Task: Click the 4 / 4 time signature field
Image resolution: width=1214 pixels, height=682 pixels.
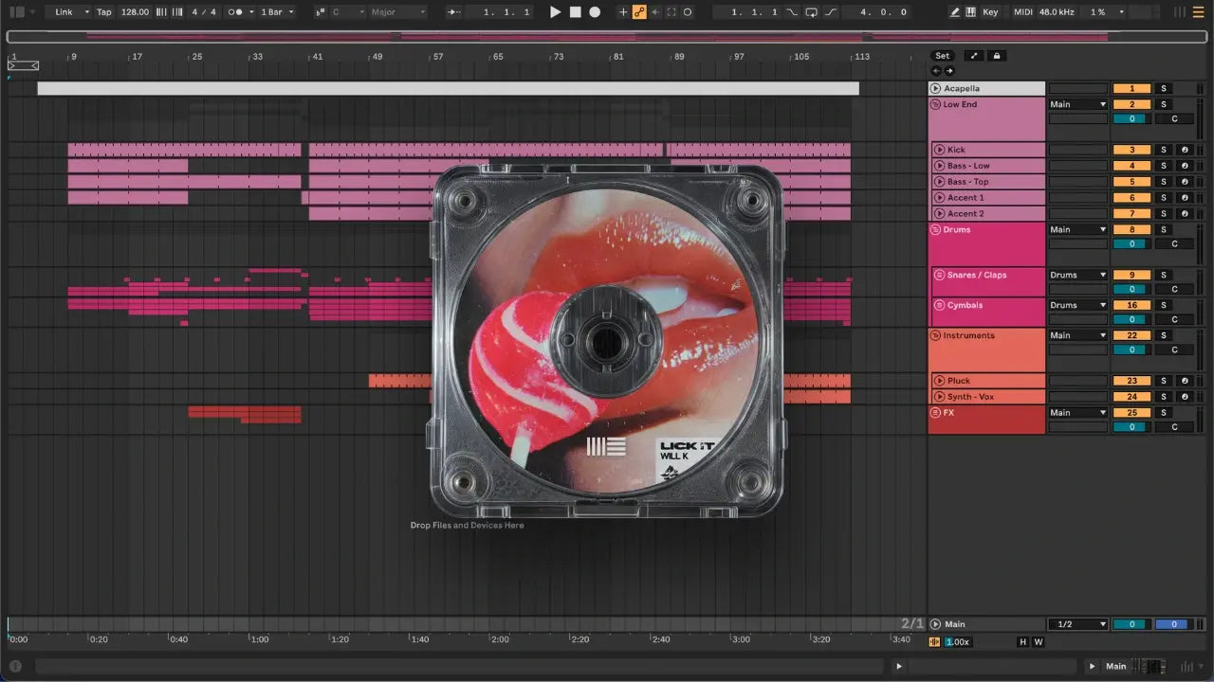Action: click(204, 12)
